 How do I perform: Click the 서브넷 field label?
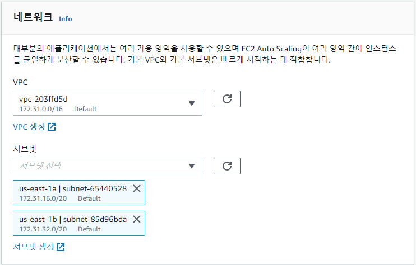click(25, 149)
